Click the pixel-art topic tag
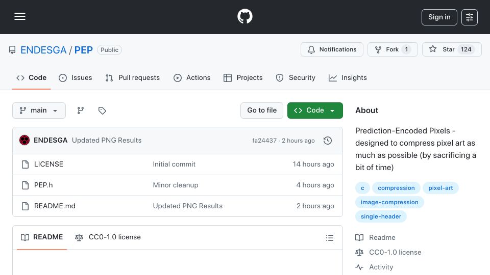The image size is (490, 275). (x=440, y=188)
